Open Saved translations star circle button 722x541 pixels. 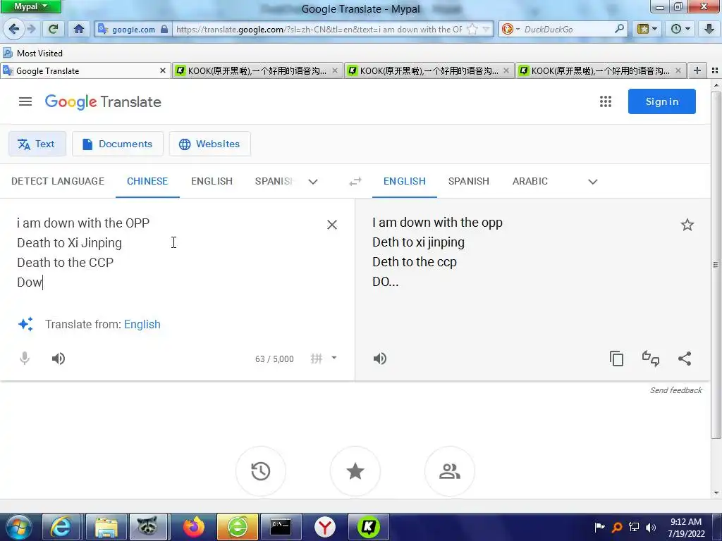coord(355,471)
